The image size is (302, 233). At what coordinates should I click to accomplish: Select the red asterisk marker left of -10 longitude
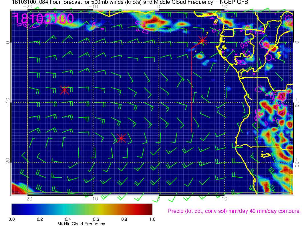[64, 90]
